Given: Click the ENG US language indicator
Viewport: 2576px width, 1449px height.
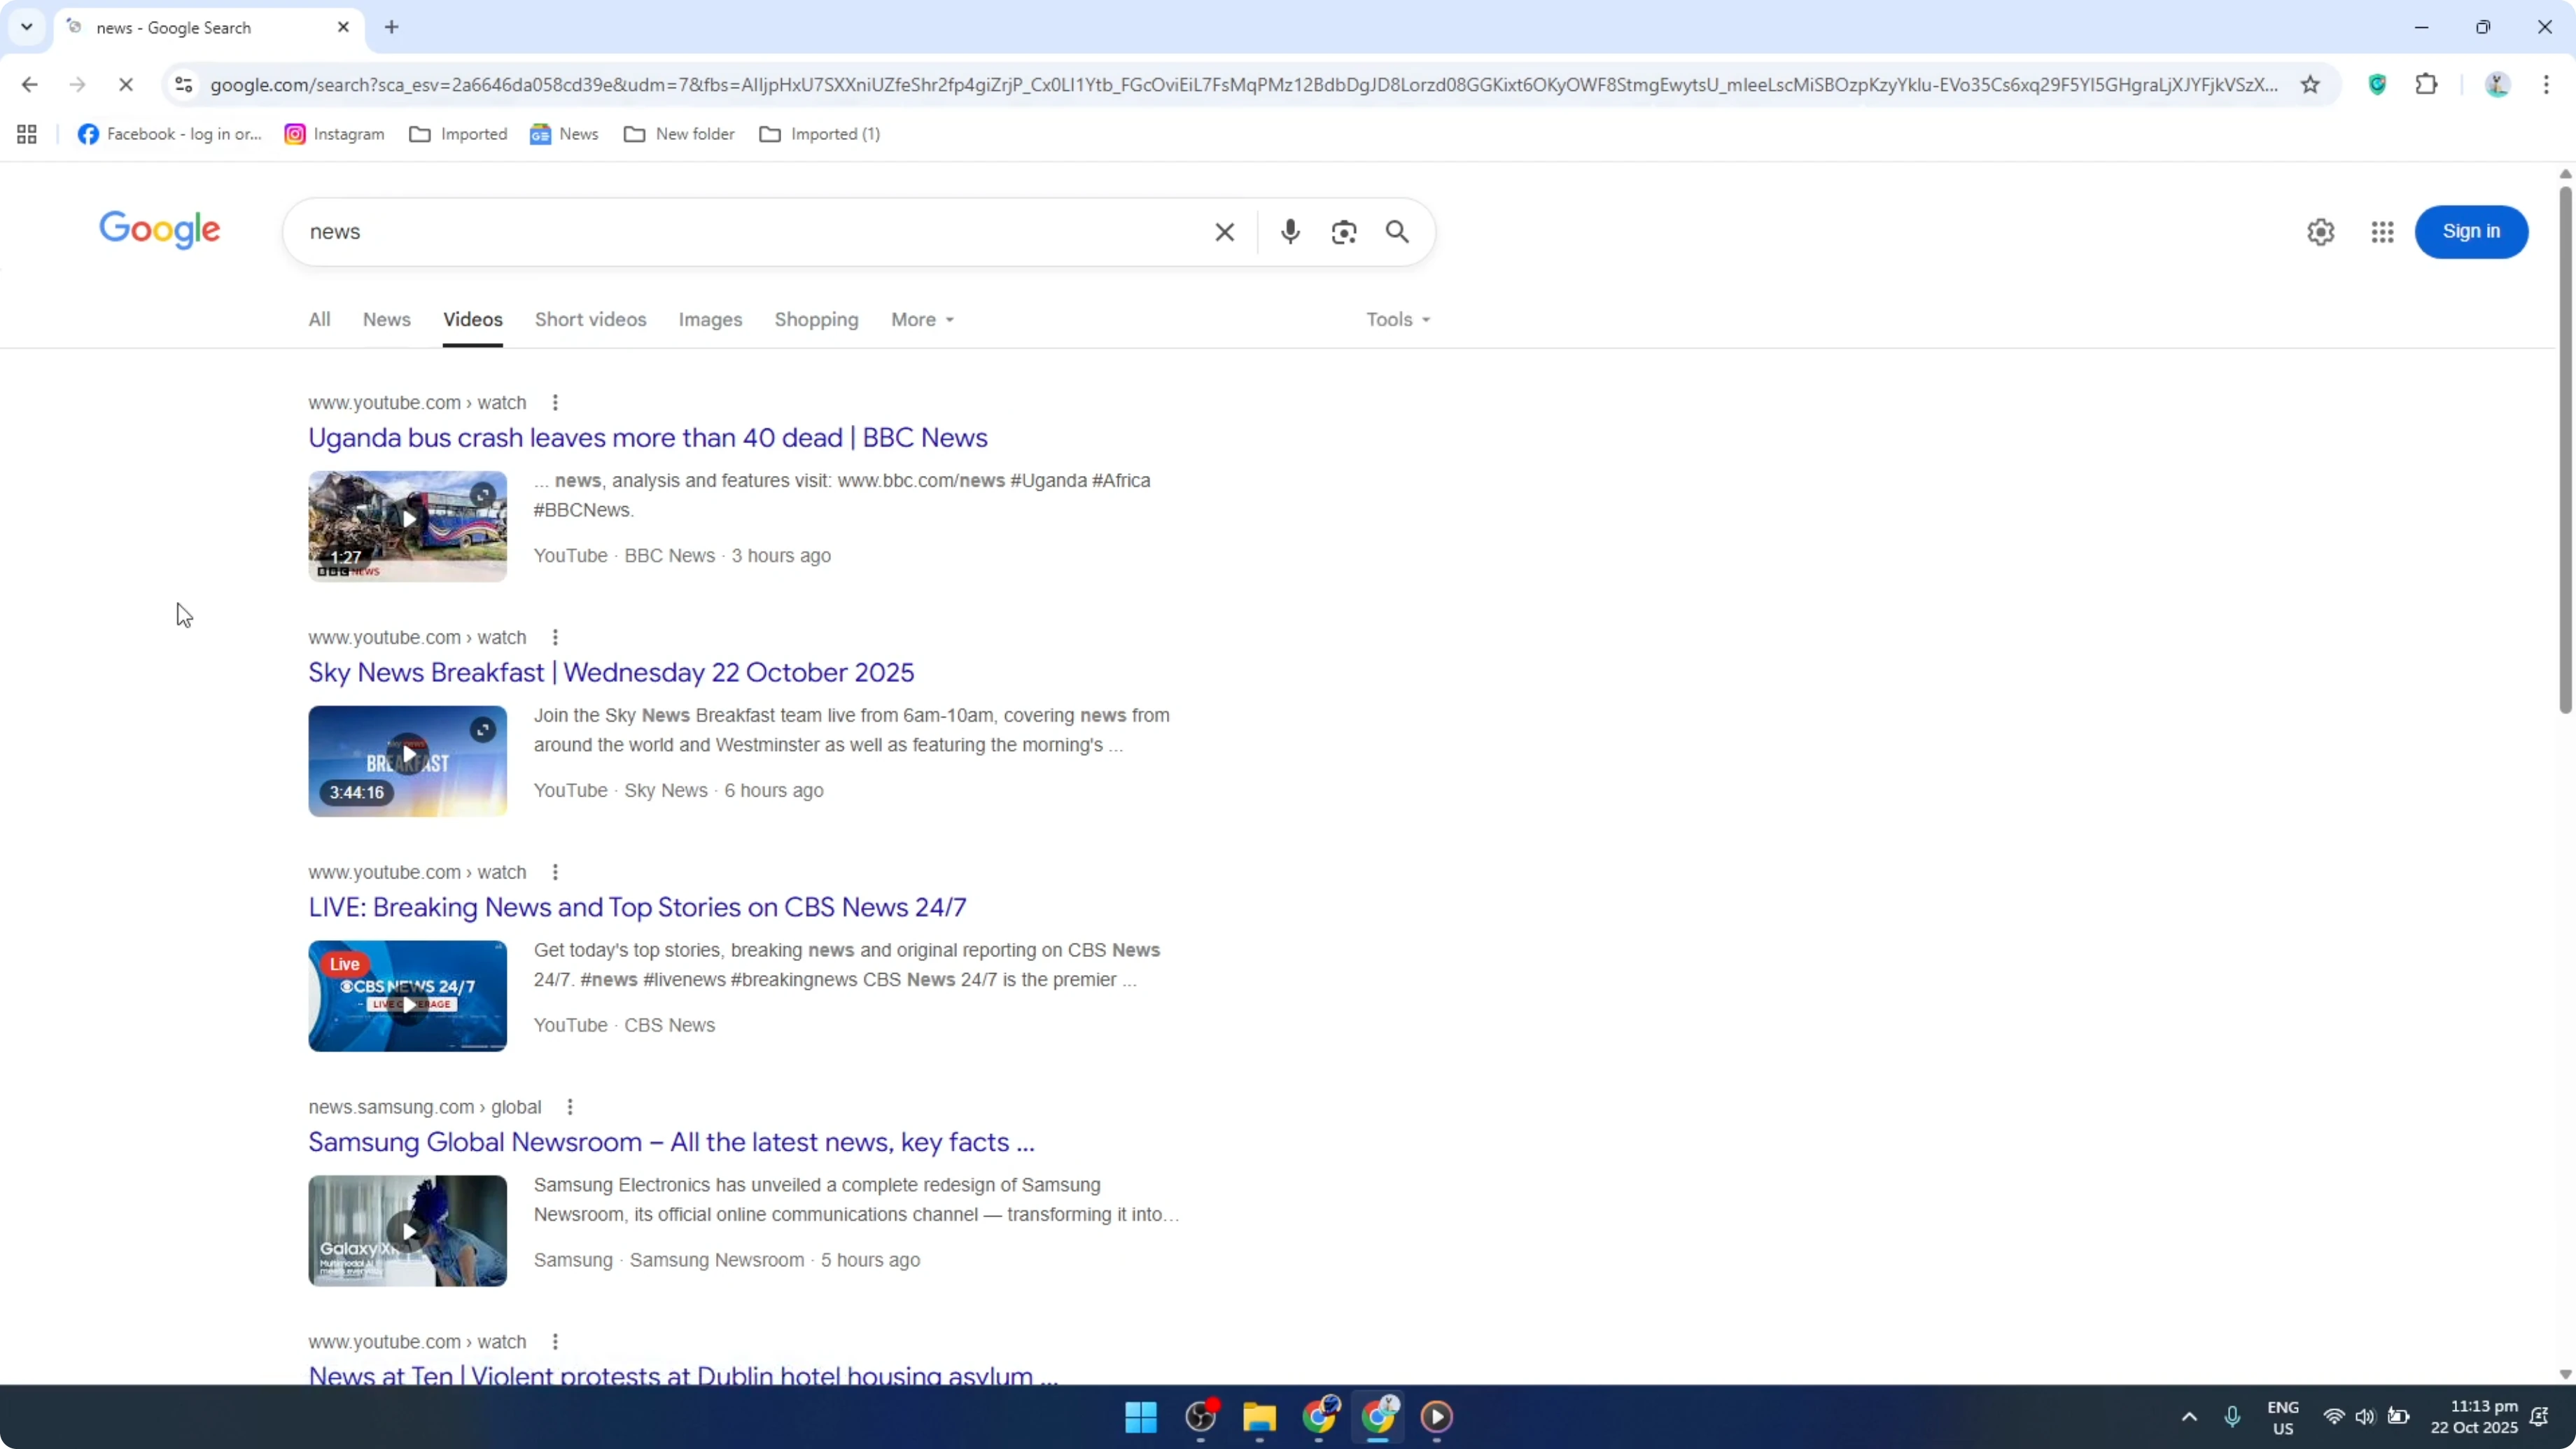Looking at the screenshot, I should [2283, 1417].
